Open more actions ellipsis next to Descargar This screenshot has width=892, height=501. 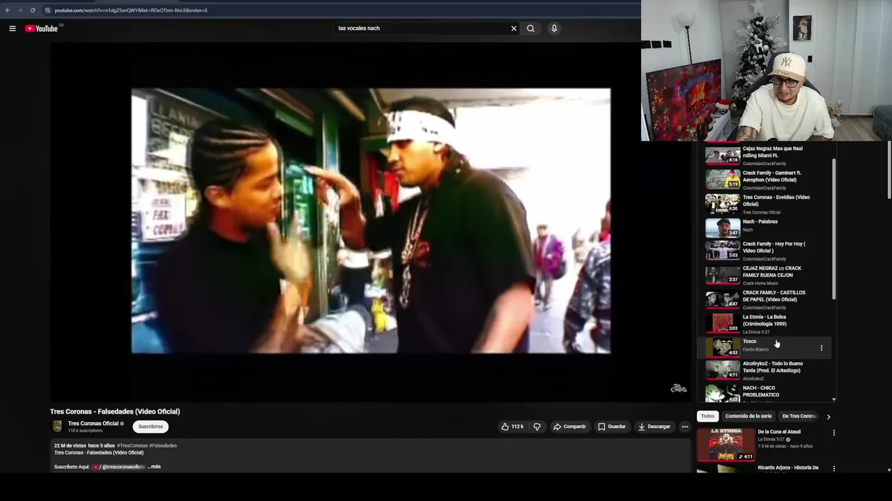coord(684,427)
